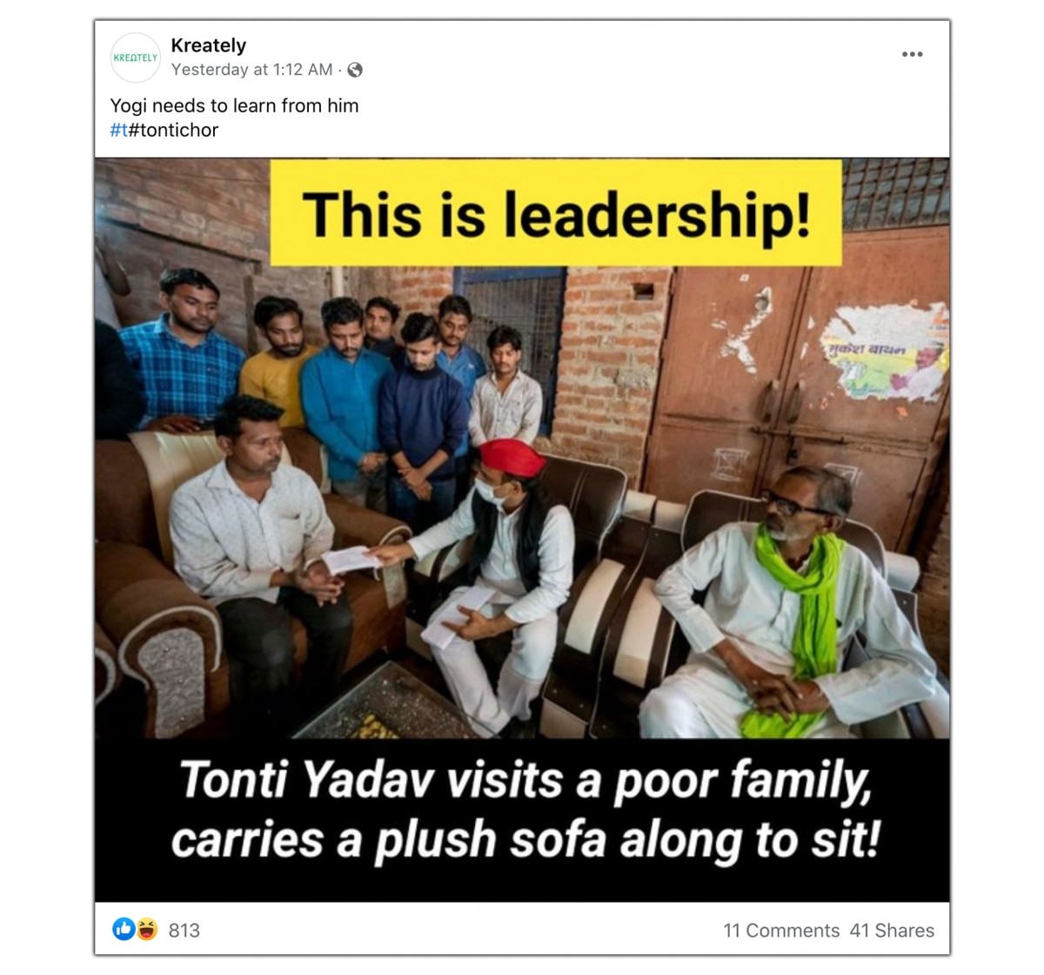
Task: Click the post text 'Yogi needs to learn from him'
Action: click(234, 106)
